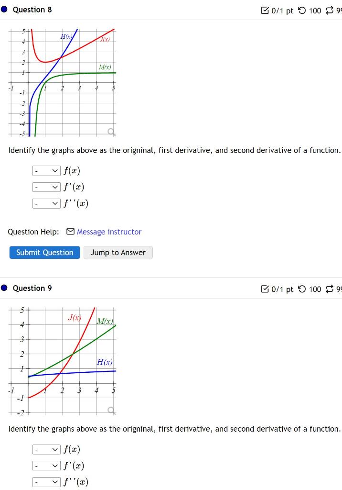The height and width of the screenshot is (490, 342).
Task: Click the red J(x) curve in Question 9 graph
Action: pos(88,325)
